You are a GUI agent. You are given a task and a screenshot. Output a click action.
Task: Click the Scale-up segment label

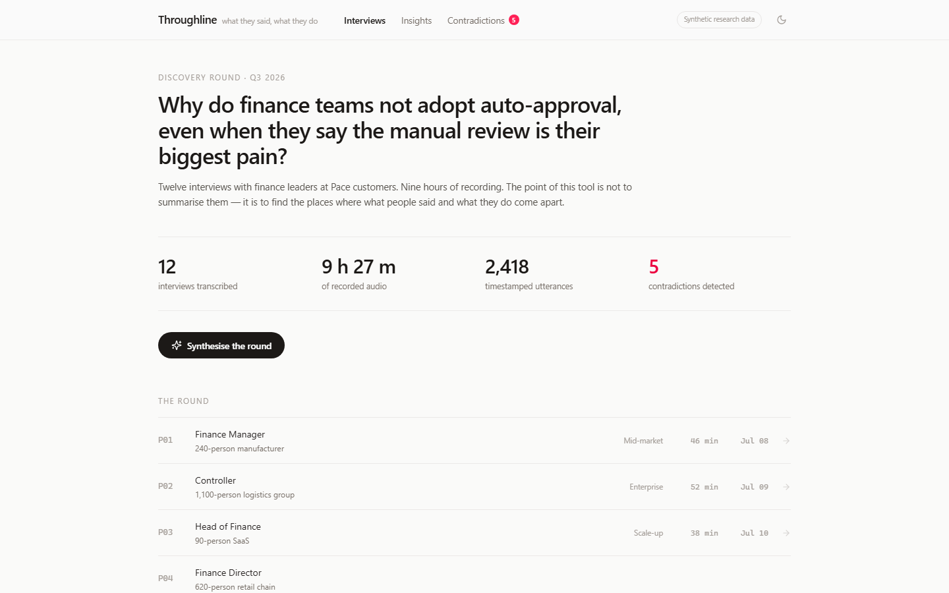(648, 533)
